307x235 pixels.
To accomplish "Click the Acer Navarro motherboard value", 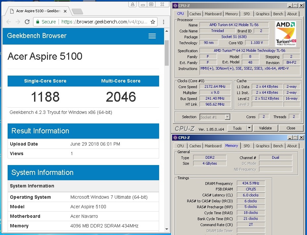I will [84, 216].
